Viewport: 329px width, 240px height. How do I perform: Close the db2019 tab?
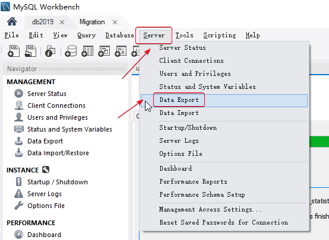tap(62, 22)
